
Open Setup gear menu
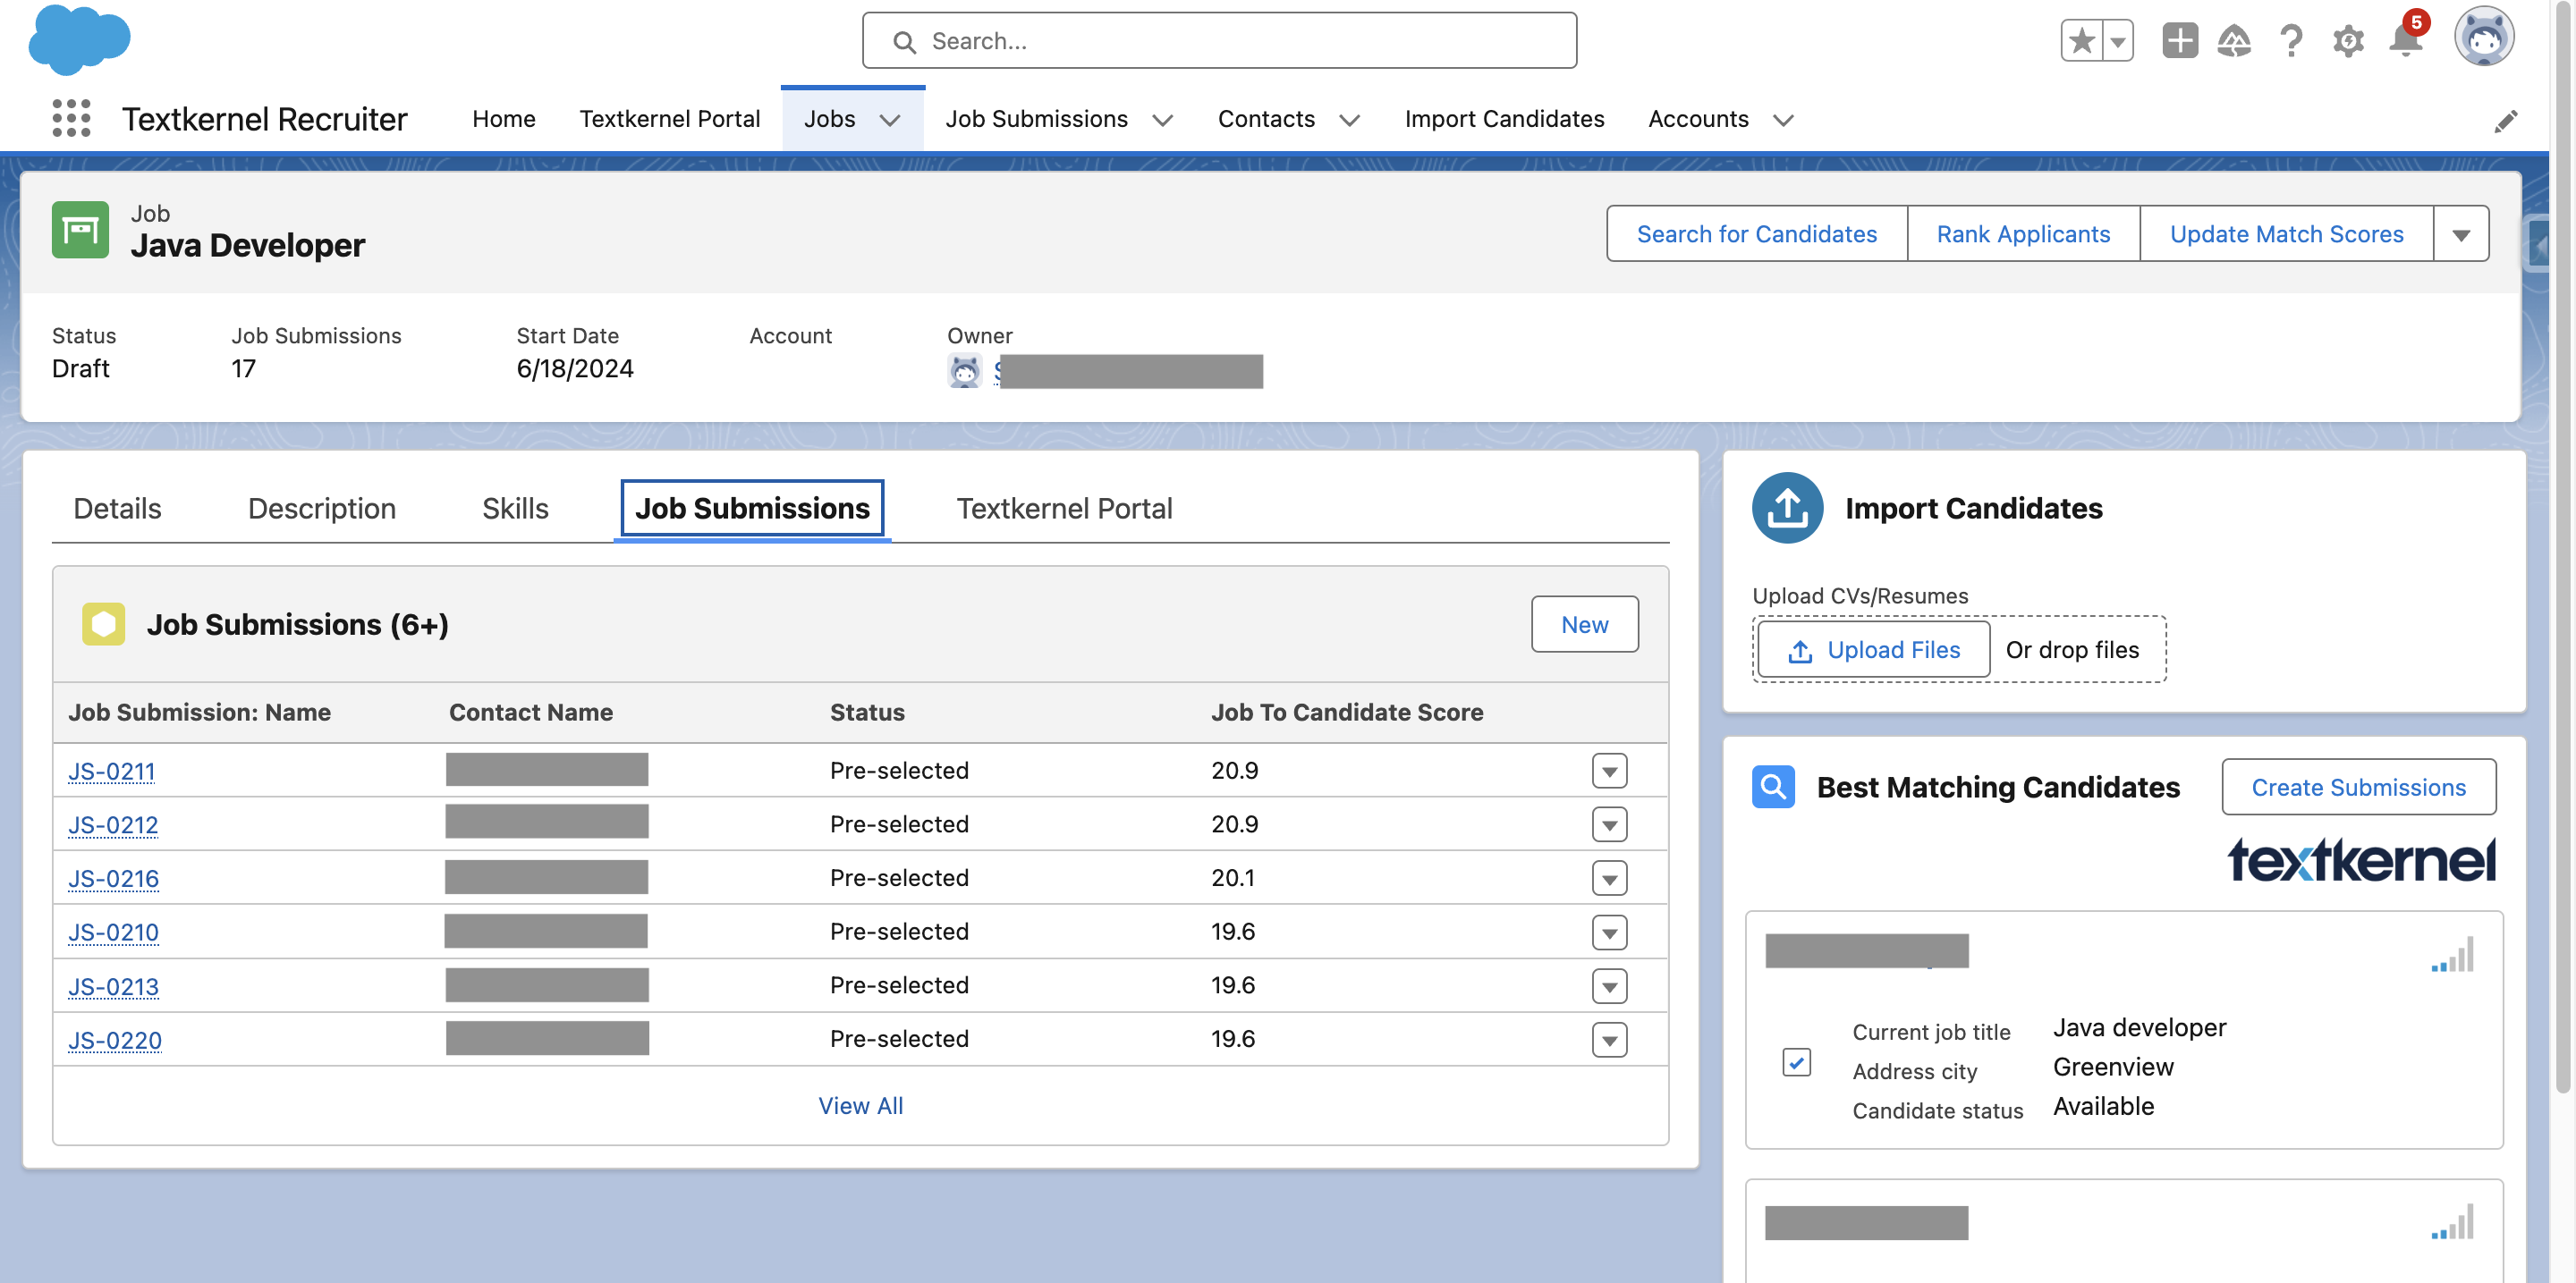(2348, 41)
